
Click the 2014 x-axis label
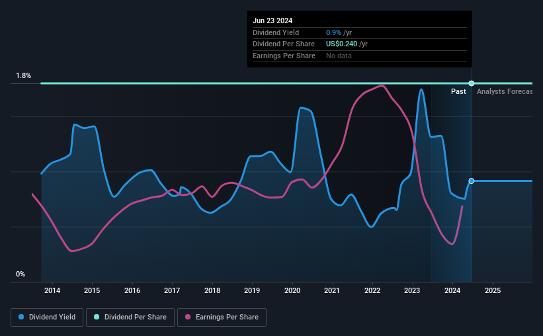tap(52, 290)
